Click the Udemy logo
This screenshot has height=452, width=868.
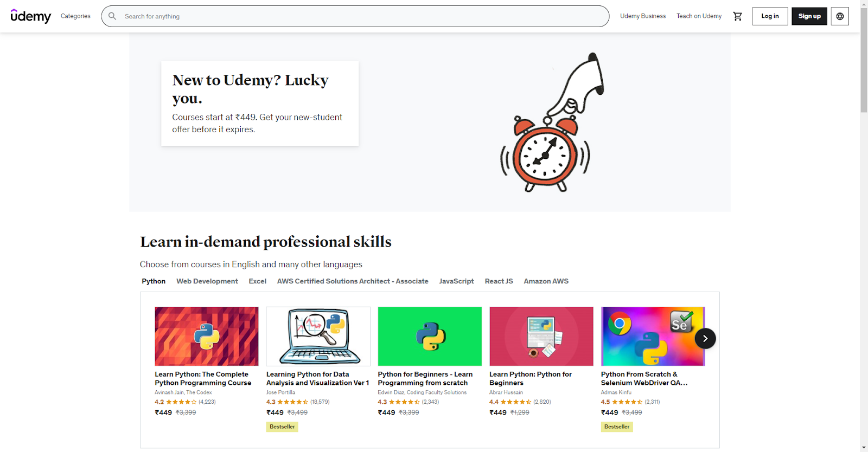coord(31,16)
